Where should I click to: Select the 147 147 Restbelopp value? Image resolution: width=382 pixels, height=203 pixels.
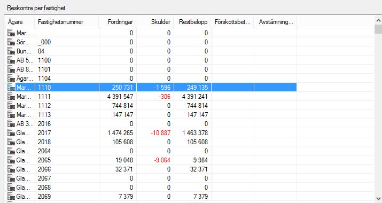coord(197,114)
